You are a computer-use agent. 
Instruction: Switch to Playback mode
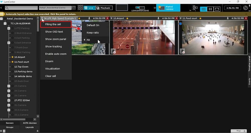[x=104, y=8]
